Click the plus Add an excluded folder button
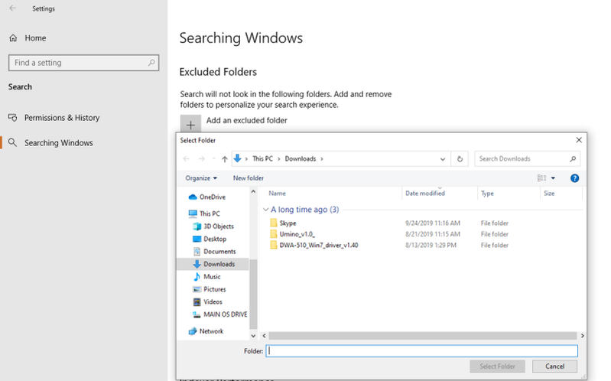Image resolution: width=611 pixels, height=381 pixels. pos(190,125)
